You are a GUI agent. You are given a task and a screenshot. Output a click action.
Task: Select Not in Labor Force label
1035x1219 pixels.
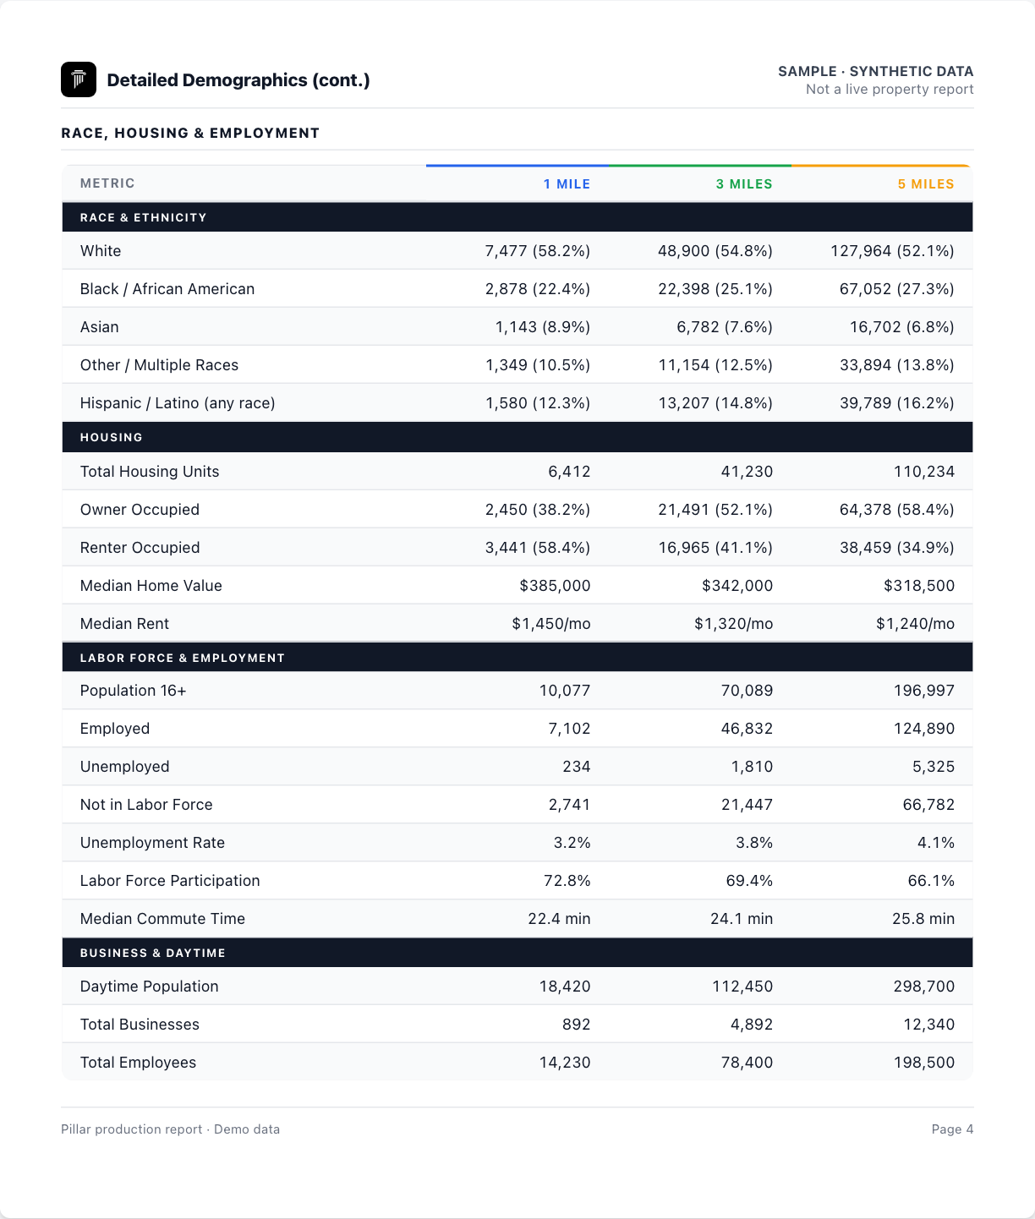tap(146, 805)
